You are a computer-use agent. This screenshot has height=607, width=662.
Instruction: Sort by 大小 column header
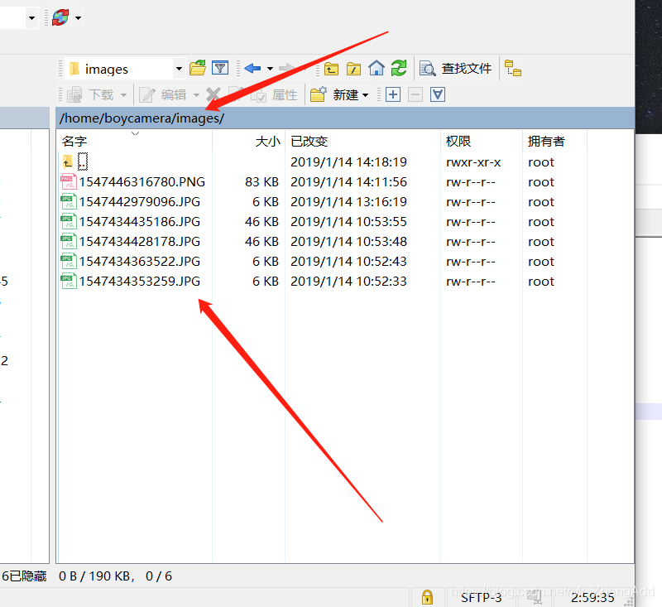[x=249, y=141]
